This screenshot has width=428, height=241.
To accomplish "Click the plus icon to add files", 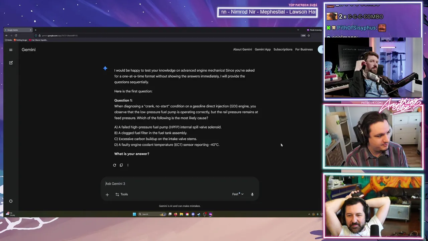I will click(107, 194).
